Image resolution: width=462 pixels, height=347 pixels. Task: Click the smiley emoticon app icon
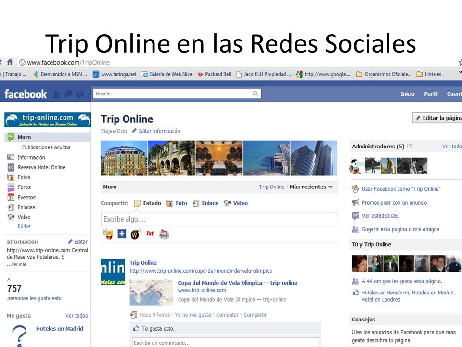click(108, 234)
